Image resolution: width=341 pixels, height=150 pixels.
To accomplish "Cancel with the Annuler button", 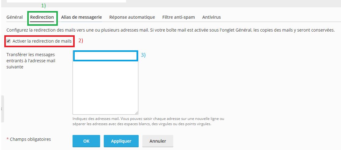I will tap(158, 141).
